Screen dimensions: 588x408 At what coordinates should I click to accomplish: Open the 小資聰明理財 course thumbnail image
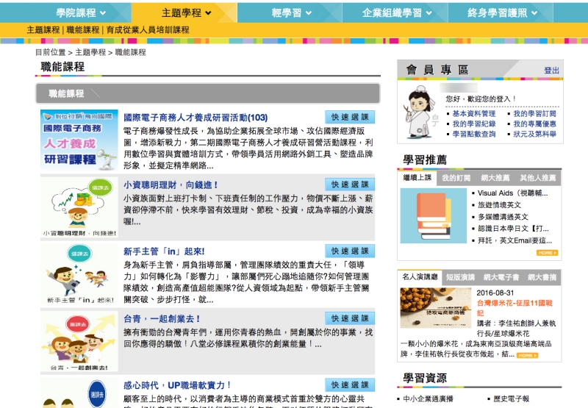79,207
